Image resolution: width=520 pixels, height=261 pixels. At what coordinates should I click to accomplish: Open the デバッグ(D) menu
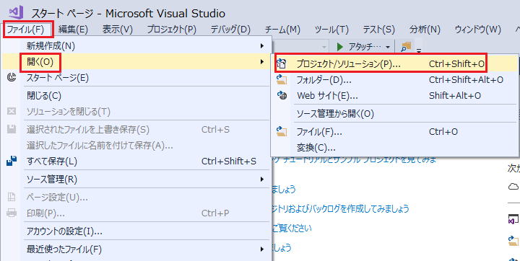[230, 29]
